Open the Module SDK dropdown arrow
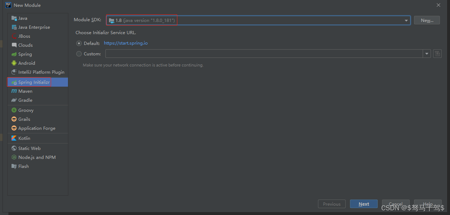The image size is (450, 215). 406,20
